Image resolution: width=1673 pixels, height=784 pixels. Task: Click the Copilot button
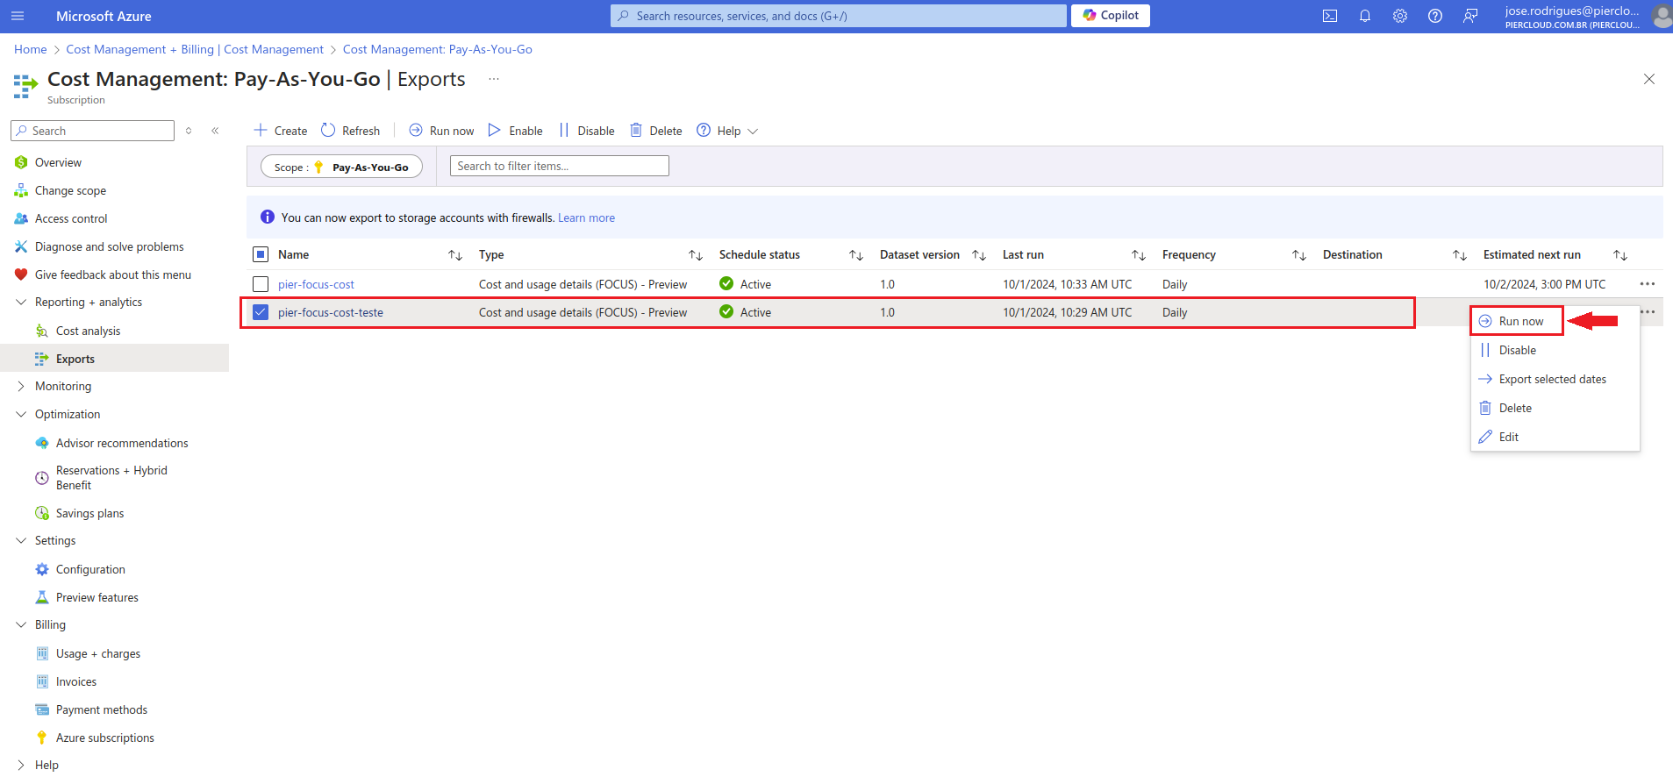click(1111, 16)
